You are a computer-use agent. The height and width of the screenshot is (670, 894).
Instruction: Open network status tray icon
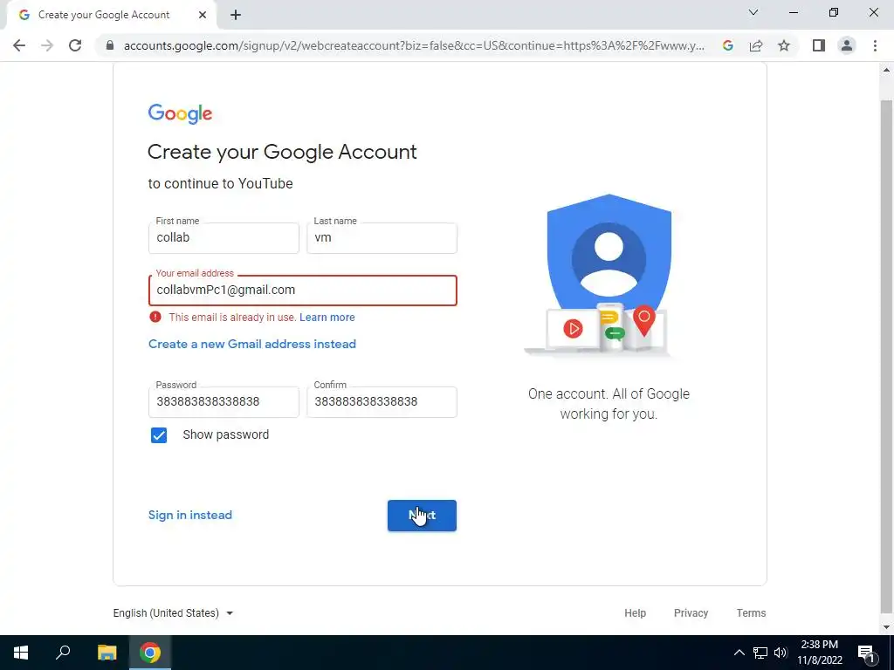pyautogui.click(x=760, y=653)
